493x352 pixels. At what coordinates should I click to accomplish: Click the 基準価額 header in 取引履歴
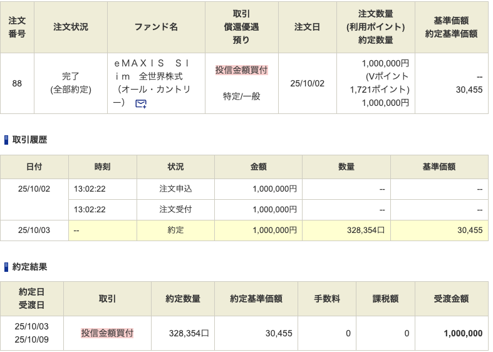(x=439, y=167)
